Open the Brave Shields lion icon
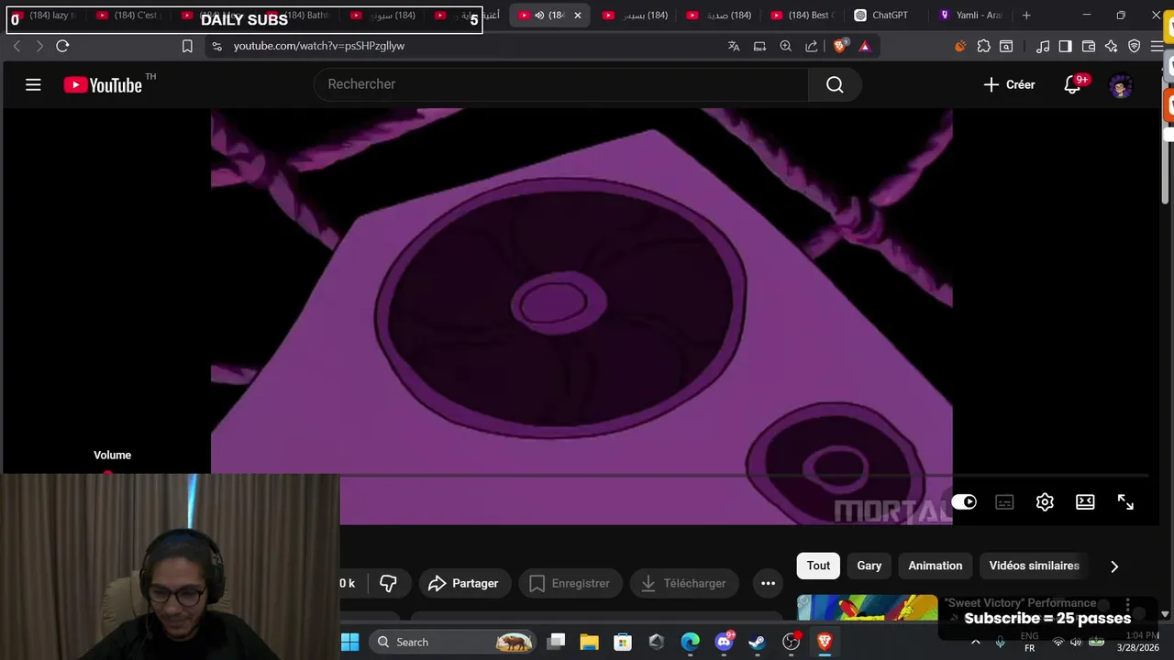Screen dimensions: 1174x660 coord(839,46)
